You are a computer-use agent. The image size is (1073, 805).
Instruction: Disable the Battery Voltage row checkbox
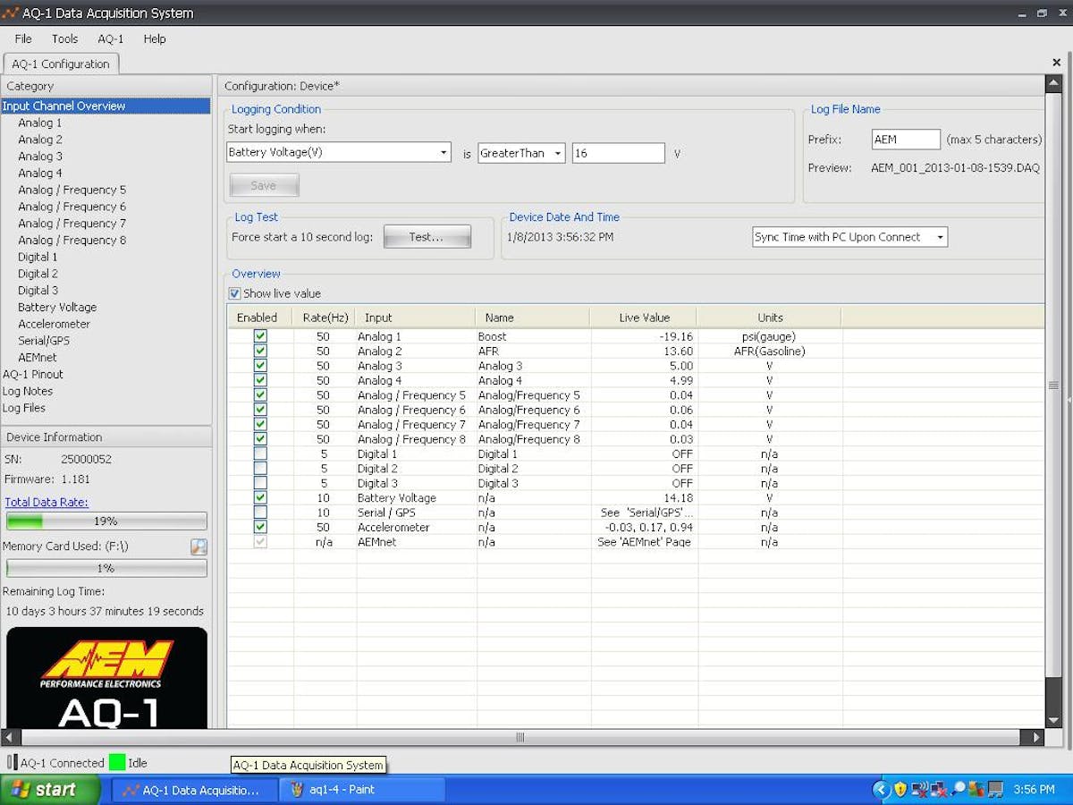260,498
